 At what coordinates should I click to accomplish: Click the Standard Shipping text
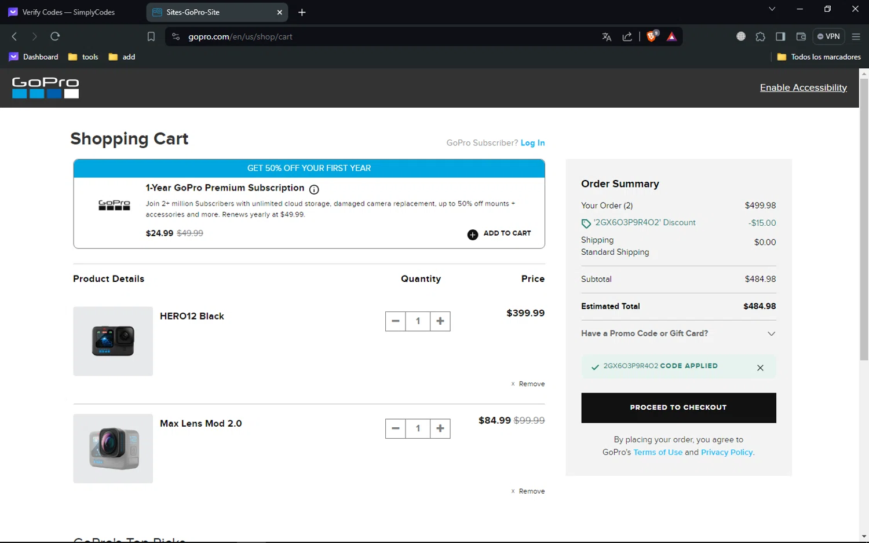pyautogui.click(x=615, y=252)
